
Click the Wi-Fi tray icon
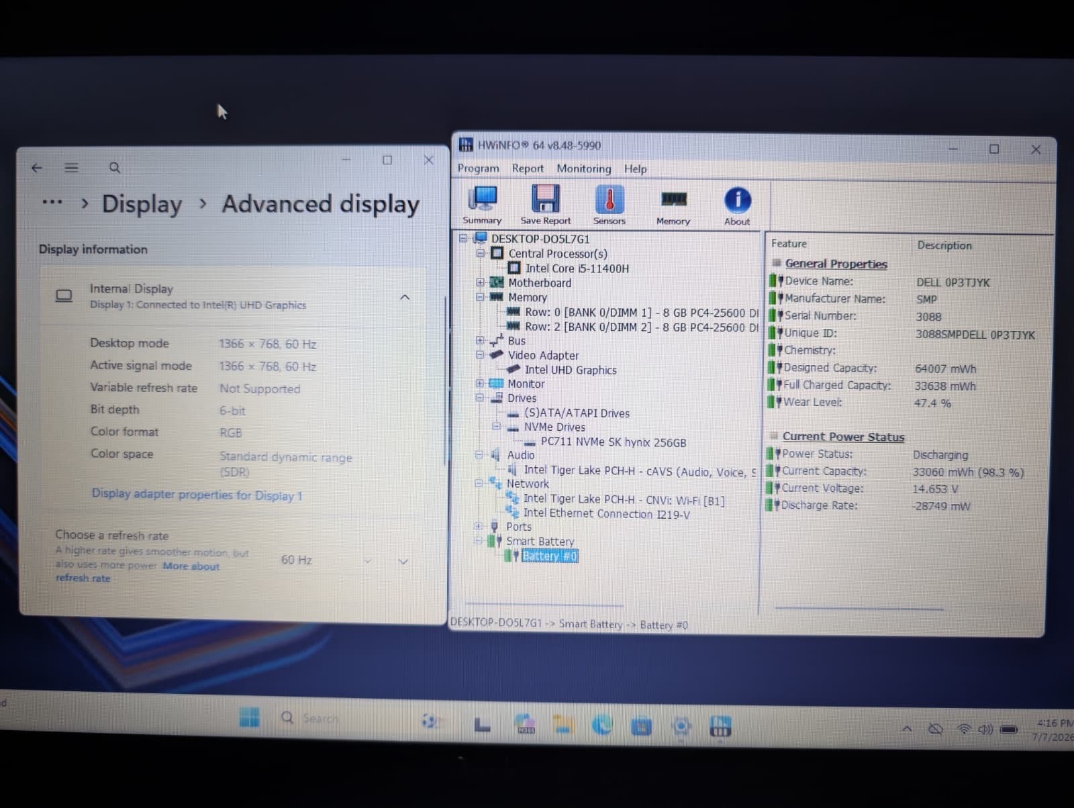(963, 729)
